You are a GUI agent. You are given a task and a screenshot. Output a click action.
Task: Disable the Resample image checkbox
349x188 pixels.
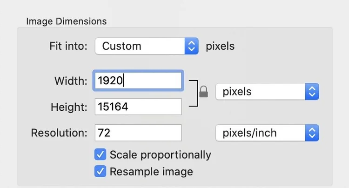[x=100, y=171]
